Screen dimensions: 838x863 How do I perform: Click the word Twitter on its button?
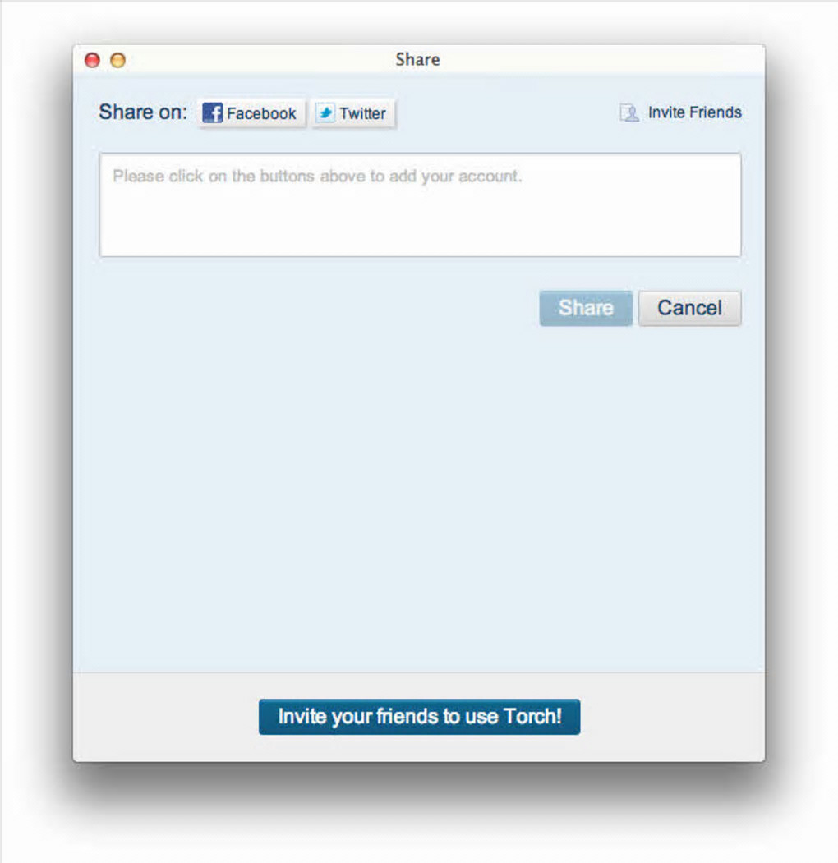click(x=363, y=113)
